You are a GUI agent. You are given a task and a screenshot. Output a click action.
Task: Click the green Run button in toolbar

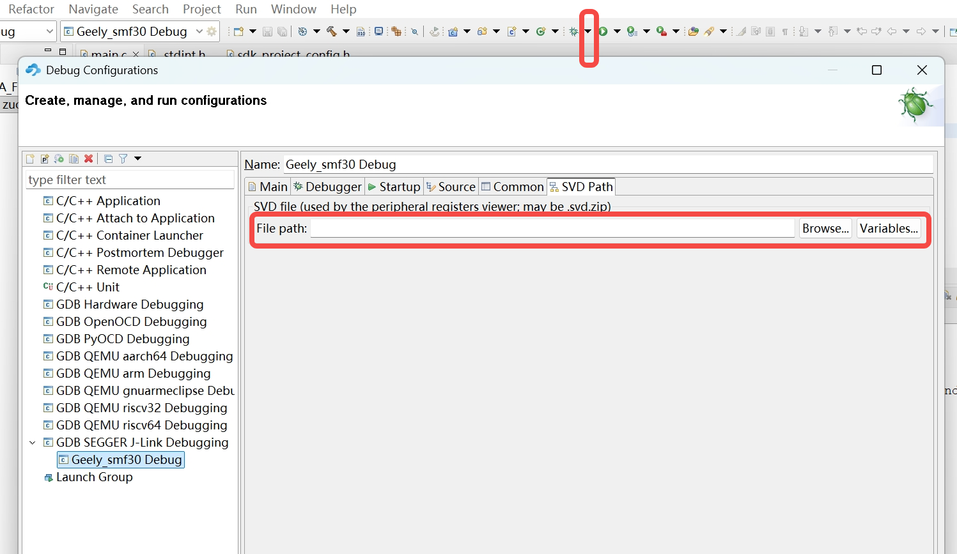pos(603,31)
